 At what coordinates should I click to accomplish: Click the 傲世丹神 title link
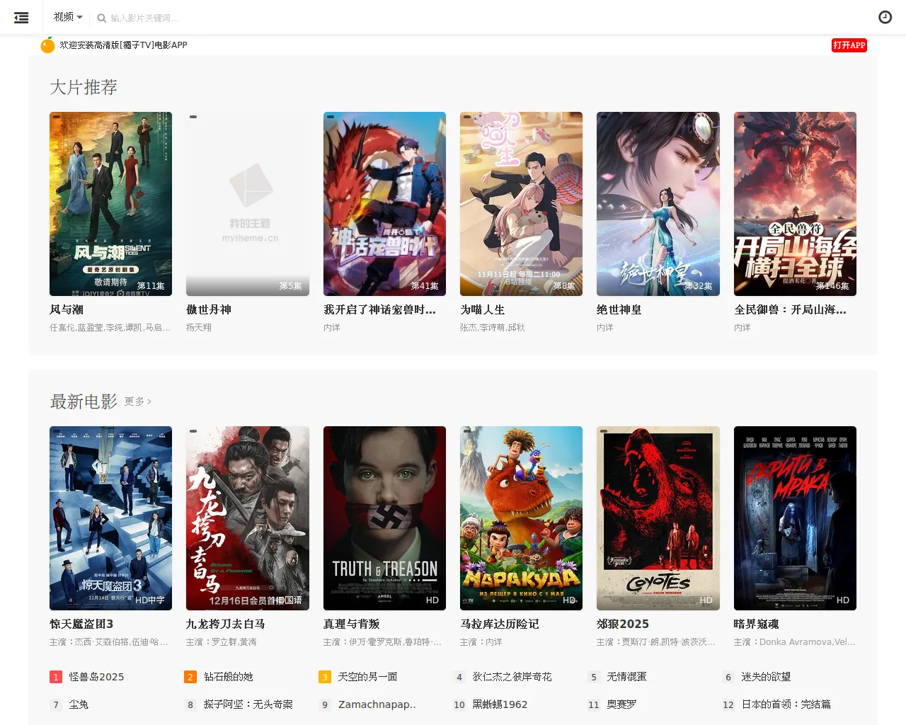[209, 309]
